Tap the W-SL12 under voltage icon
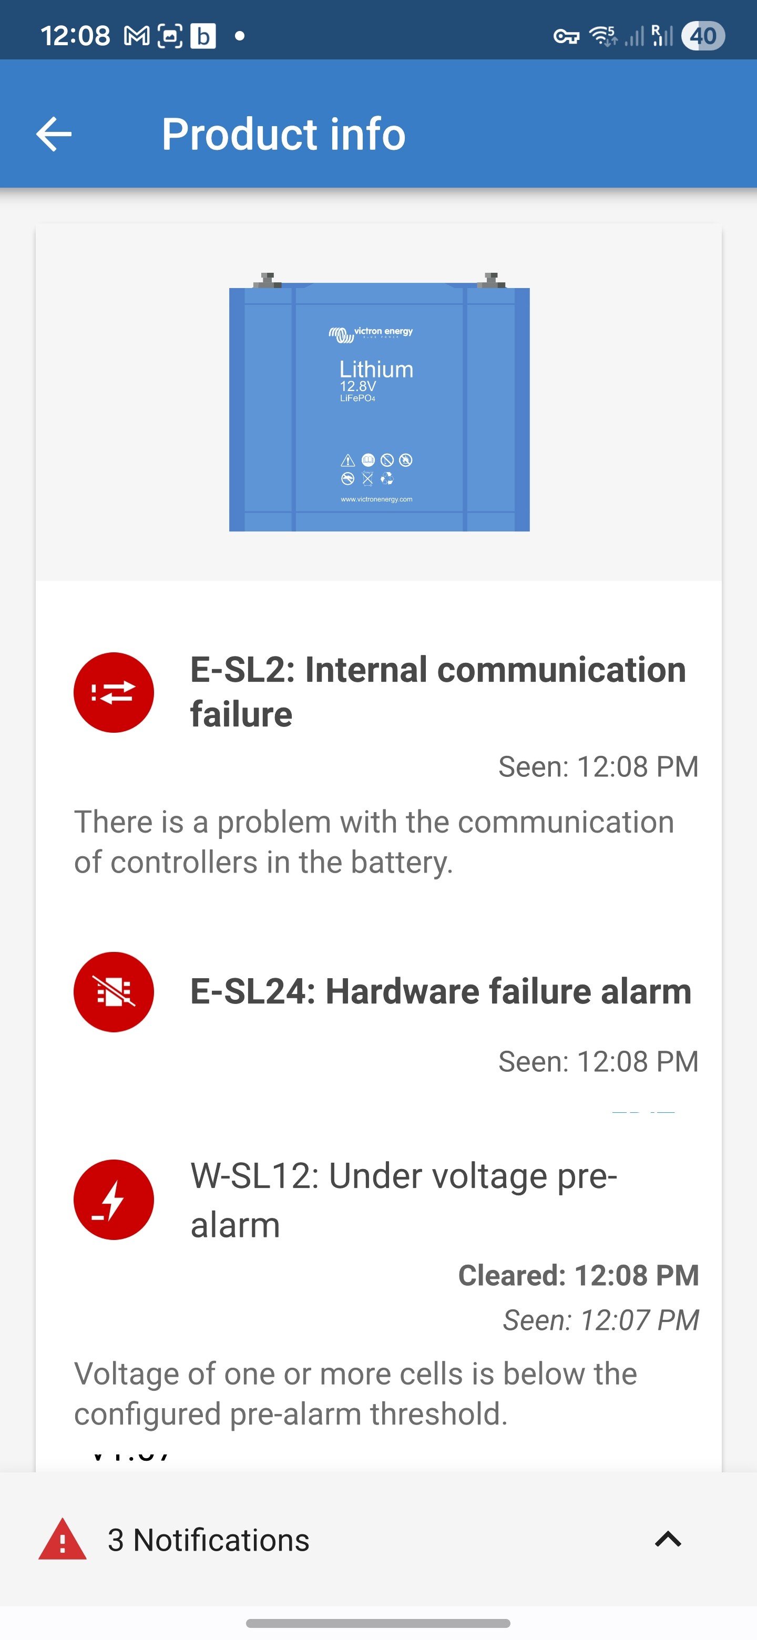Image resolution: width=757 pixels, height=1640 pixels. [114, 1200]
